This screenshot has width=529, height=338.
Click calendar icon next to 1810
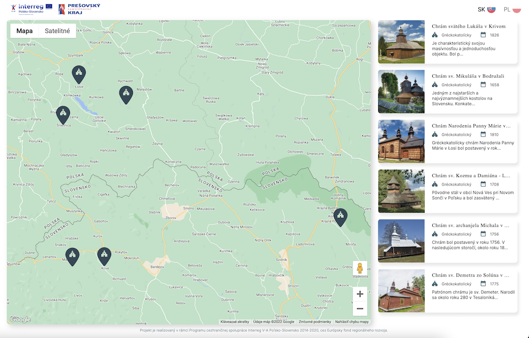tap(483, 134)
